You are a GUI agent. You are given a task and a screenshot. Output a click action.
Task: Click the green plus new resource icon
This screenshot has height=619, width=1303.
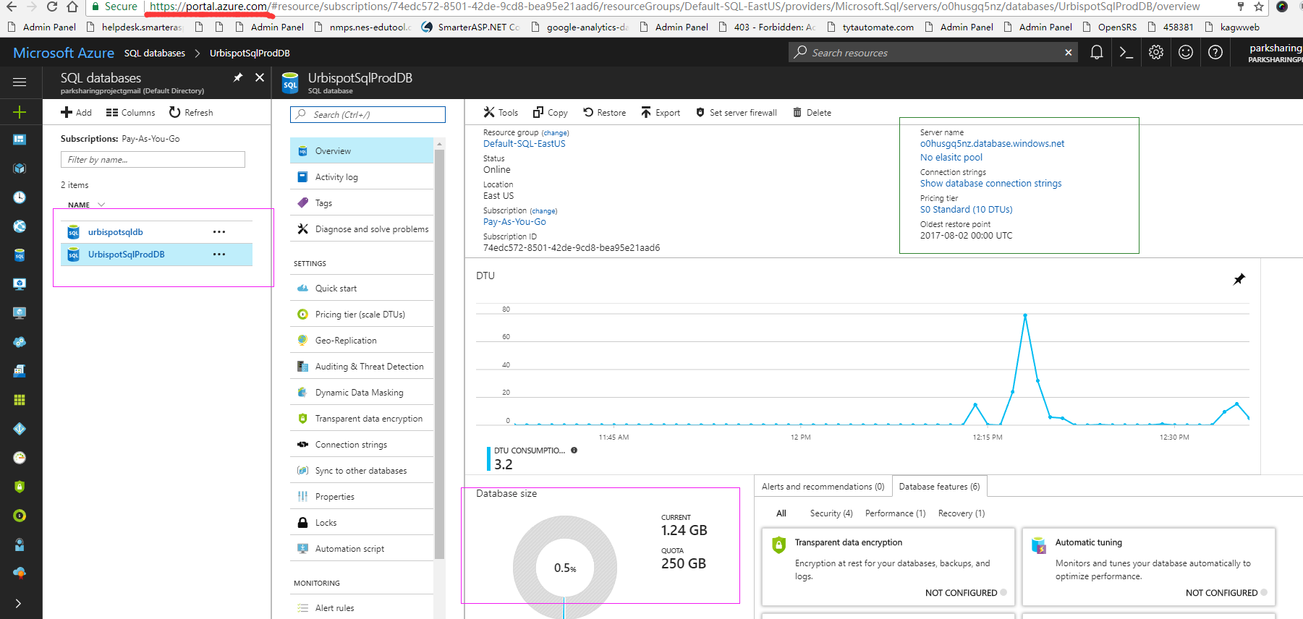20,112
